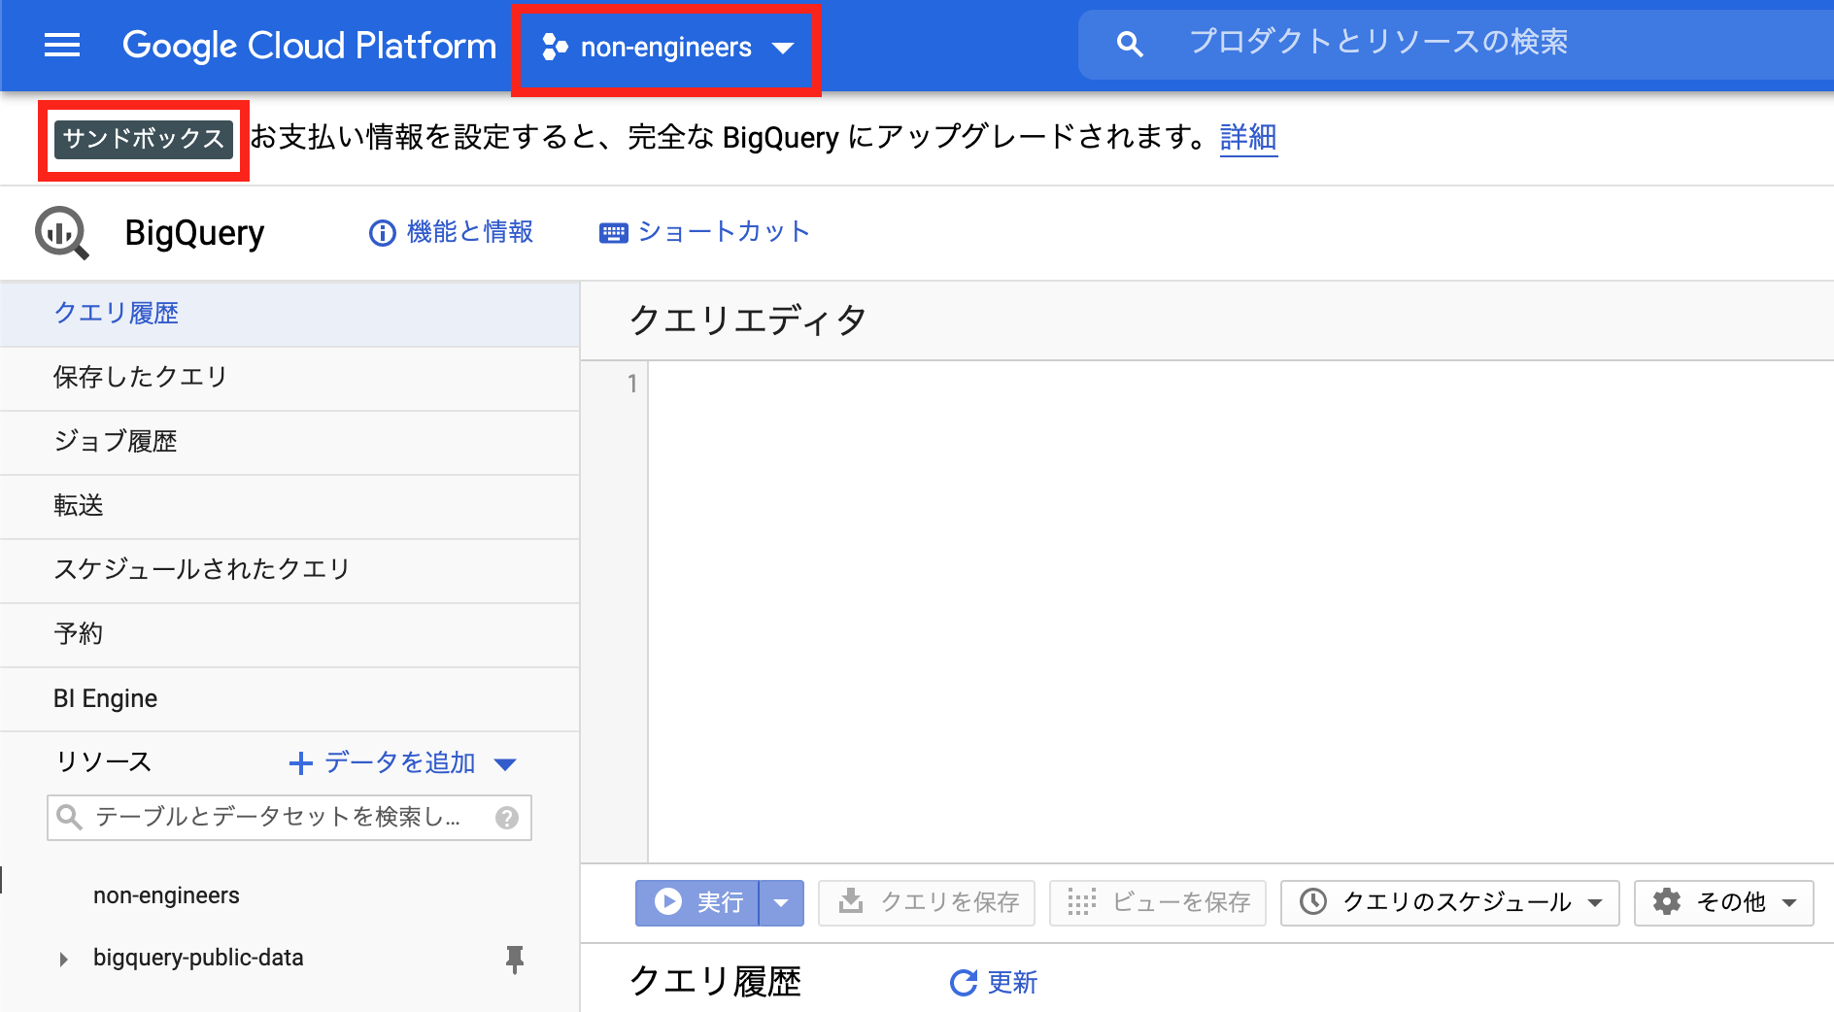The width and height of the screenshot is (1834, 1012).
Task: Click the search magnifier icon in header
Action: point(1129,44)
